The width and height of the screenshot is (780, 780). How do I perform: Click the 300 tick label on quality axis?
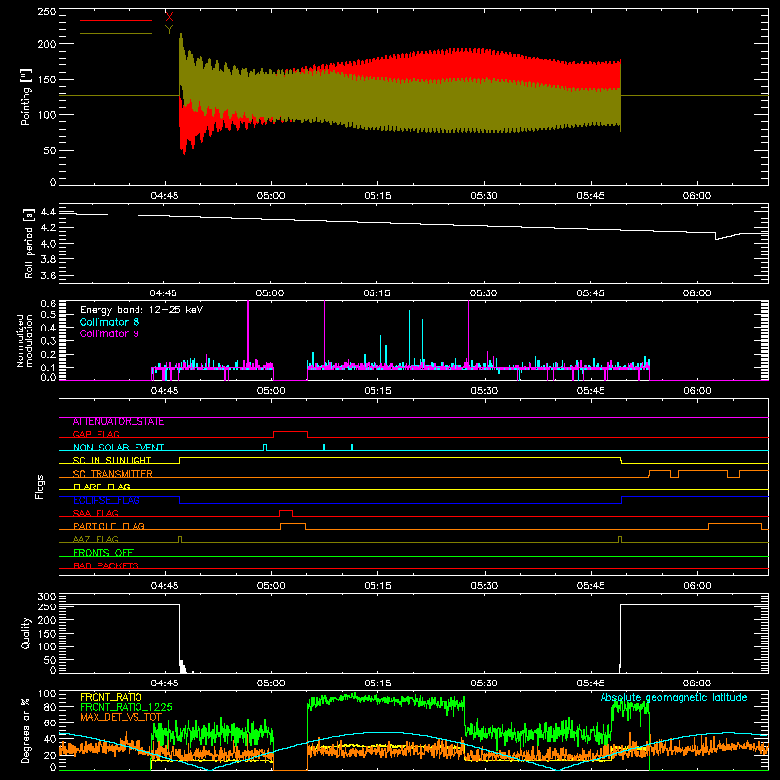[x=46, y=597]
